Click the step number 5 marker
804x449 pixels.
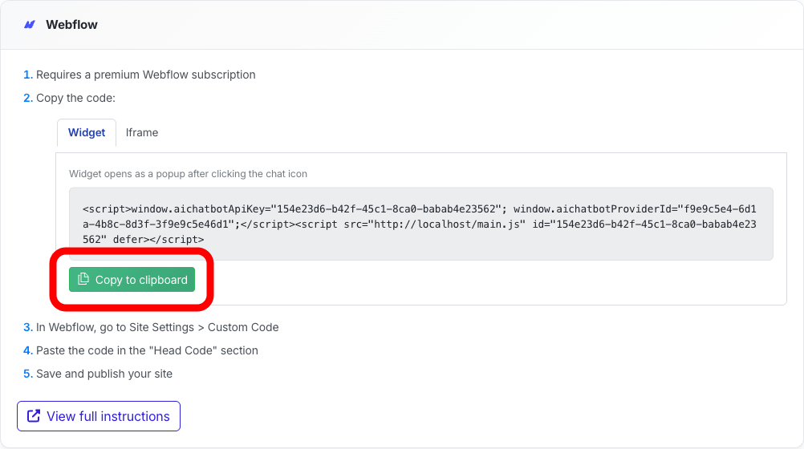point(27,374)
